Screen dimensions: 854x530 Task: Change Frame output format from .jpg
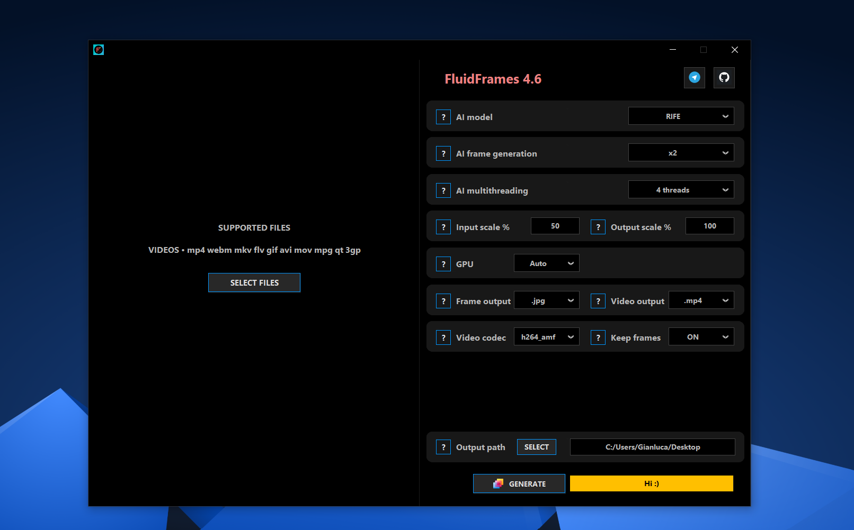click(x=546, y=300)
